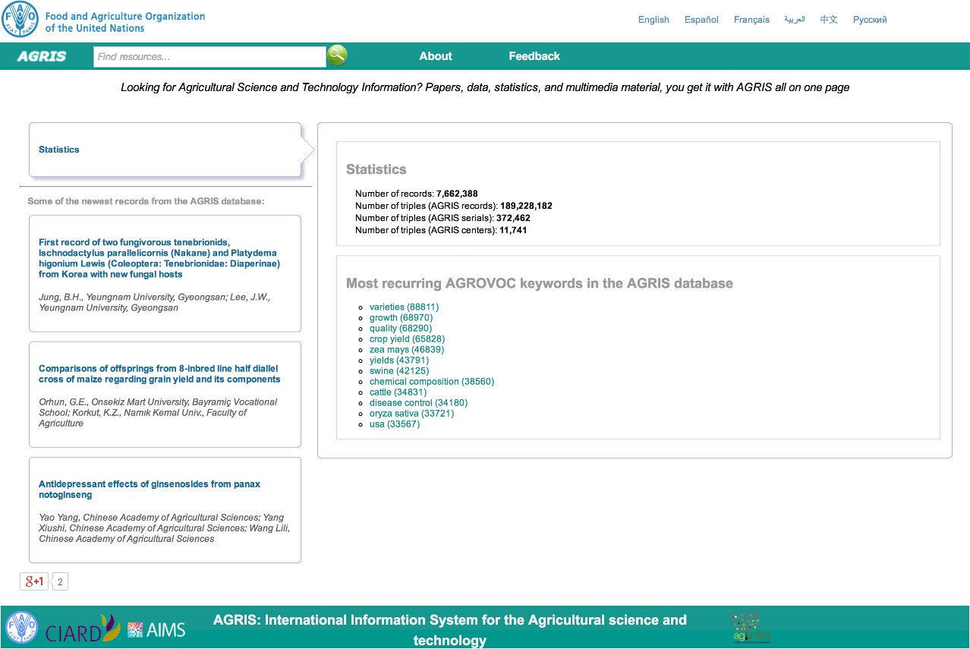The height and width of the screenshot is (649, 970).
Task: Switch language to Español
Action: click(701, 20)
